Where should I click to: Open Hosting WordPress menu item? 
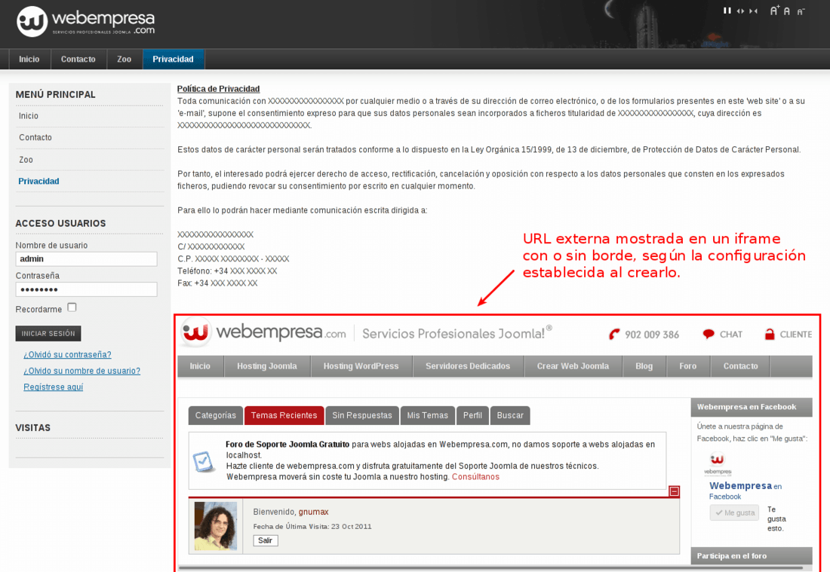361,366
